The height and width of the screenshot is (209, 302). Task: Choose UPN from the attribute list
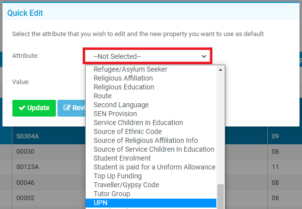tap(151, 203)
